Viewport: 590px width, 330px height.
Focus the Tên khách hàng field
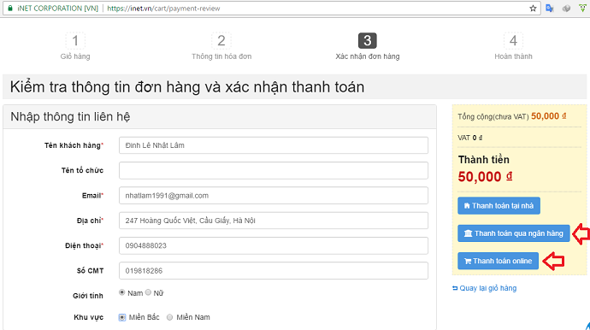point(274,145)
